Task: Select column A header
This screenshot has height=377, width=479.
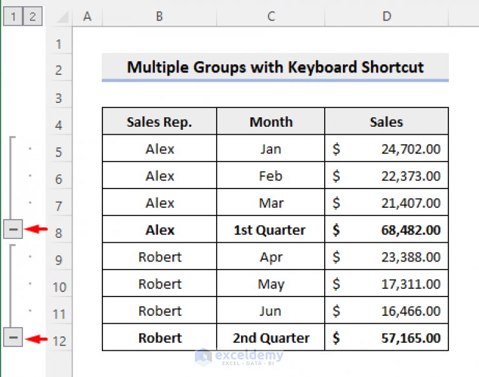Action: [x=87, y=17]
